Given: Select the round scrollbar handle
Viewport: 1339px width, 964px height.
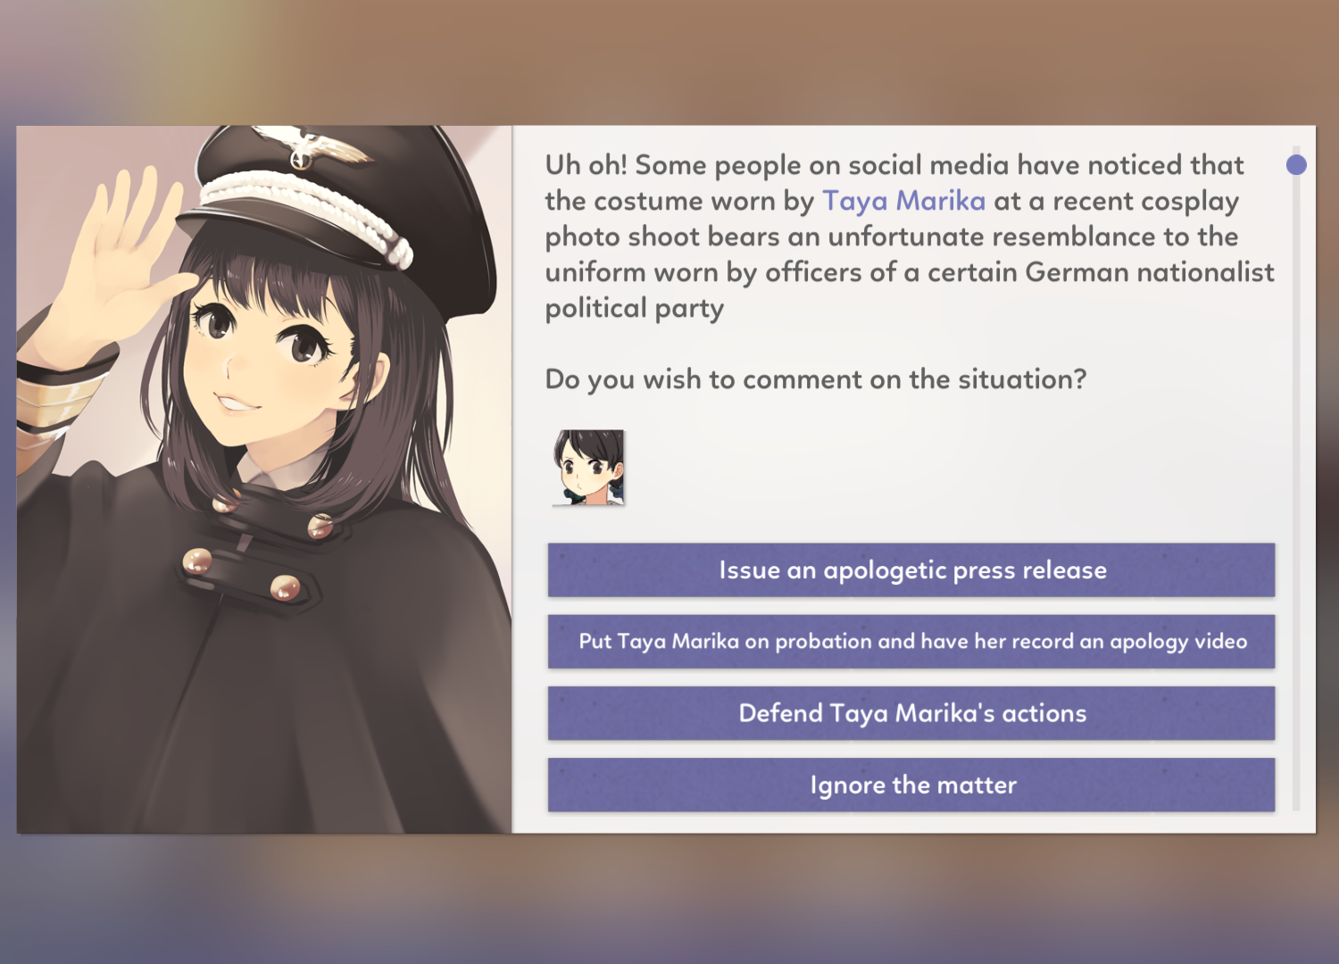Looking at the screenshot, I should (1296, 164).
